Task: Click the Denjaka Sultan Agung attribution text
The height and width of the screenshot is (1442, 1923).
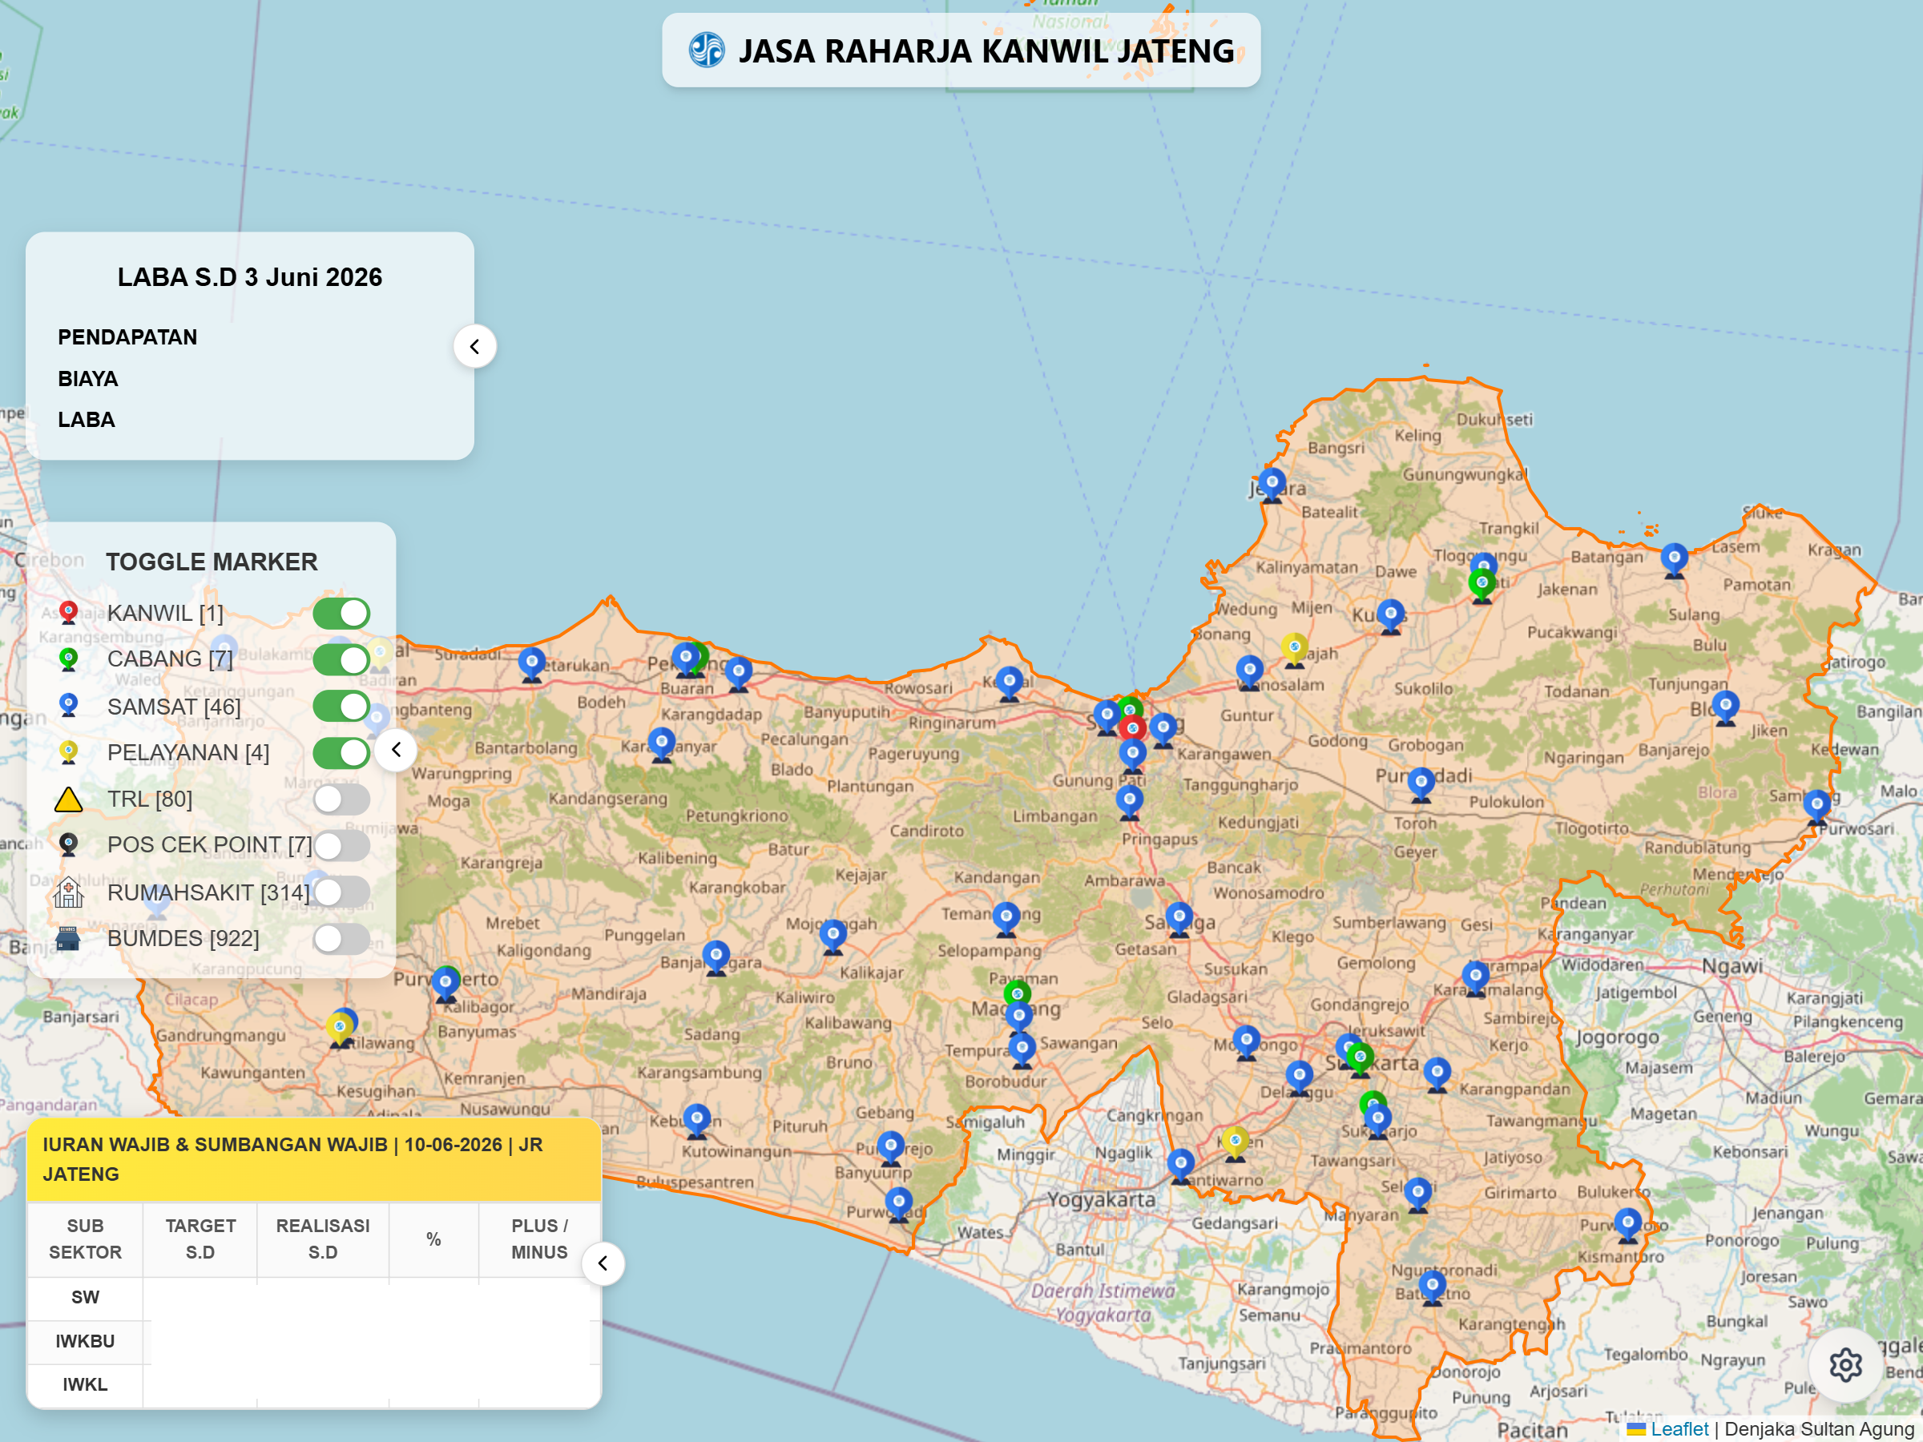Action: [1819, 1429]
